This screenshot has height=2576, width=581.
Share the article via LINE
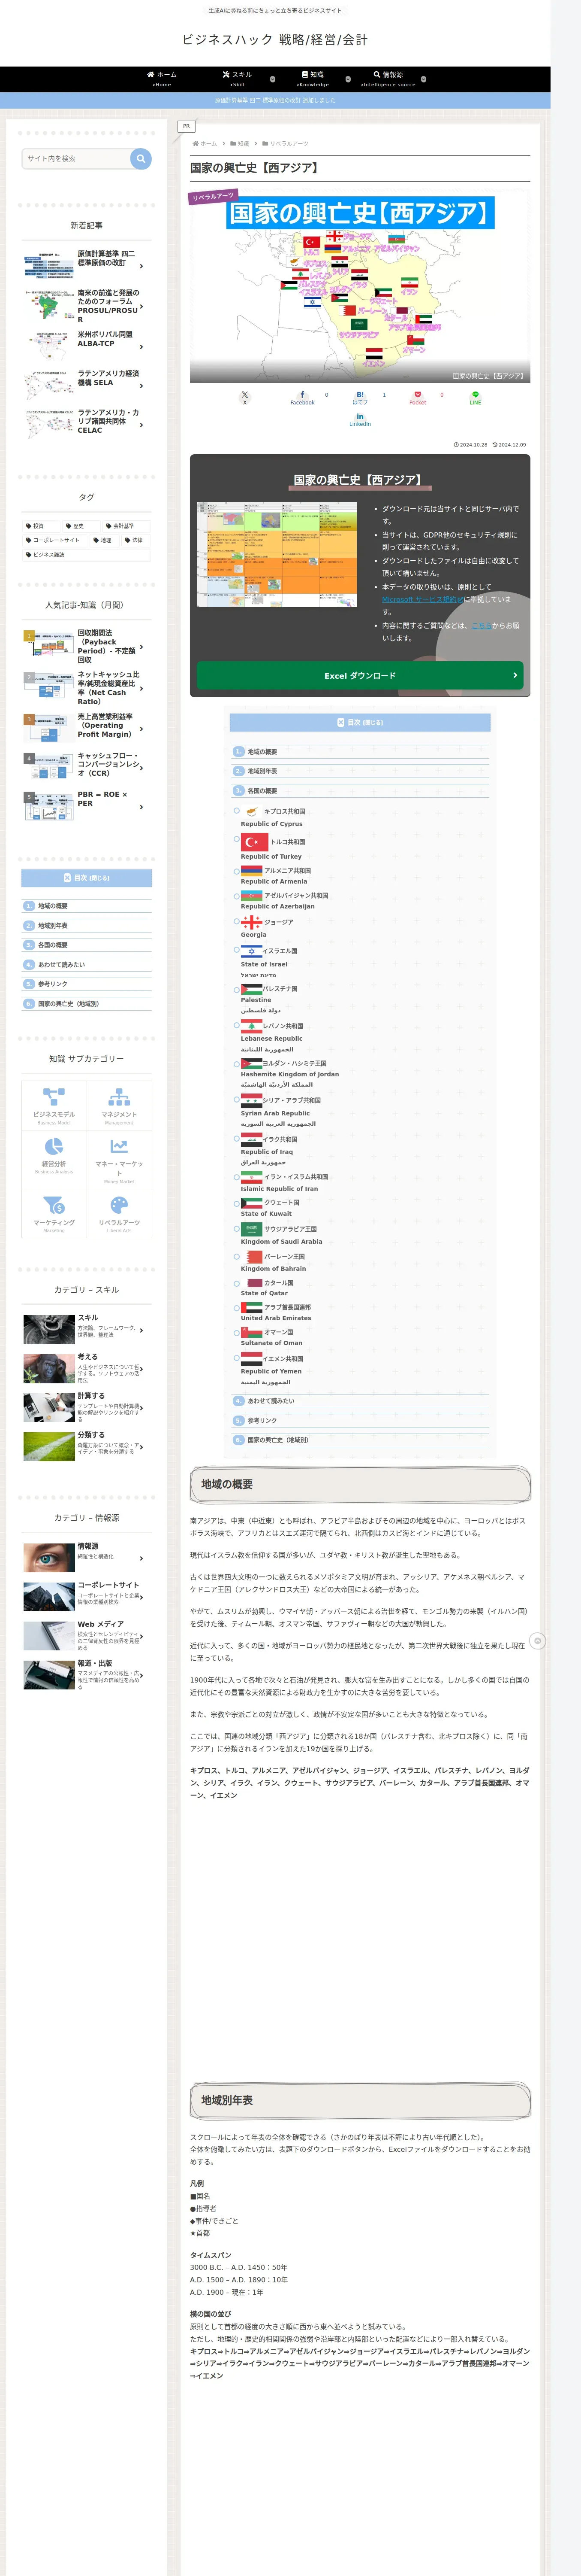tap(475, 397)
